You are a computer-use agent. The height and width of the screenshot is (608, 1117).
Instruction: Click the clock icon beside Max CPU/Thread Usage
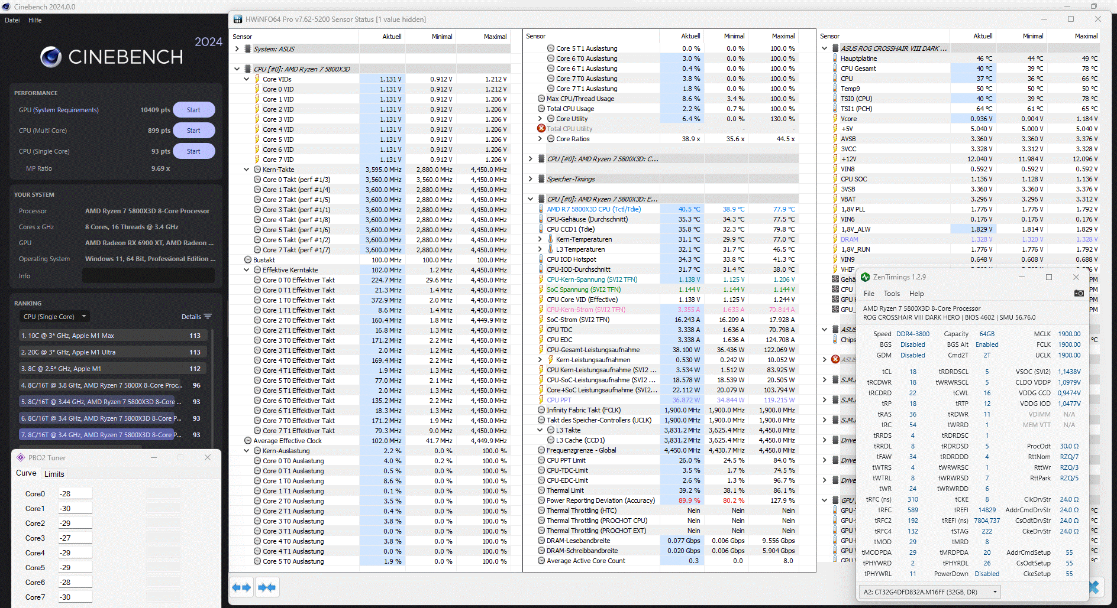coord(541,99)
